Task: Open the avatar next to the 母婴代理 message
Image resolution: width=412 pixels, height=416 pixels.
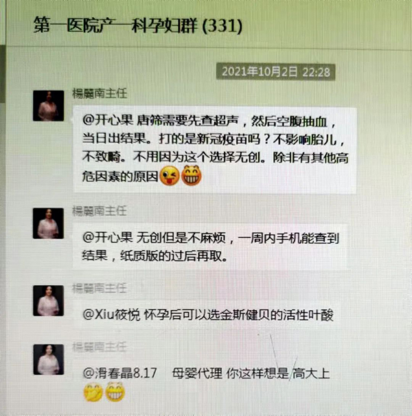Action: pyautogui.click(x=48, y=360)
